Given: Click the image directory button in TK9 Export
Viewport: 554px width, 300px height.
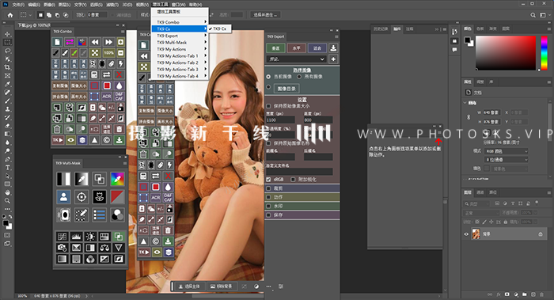Looking at the screenshot, I should 286,89.
